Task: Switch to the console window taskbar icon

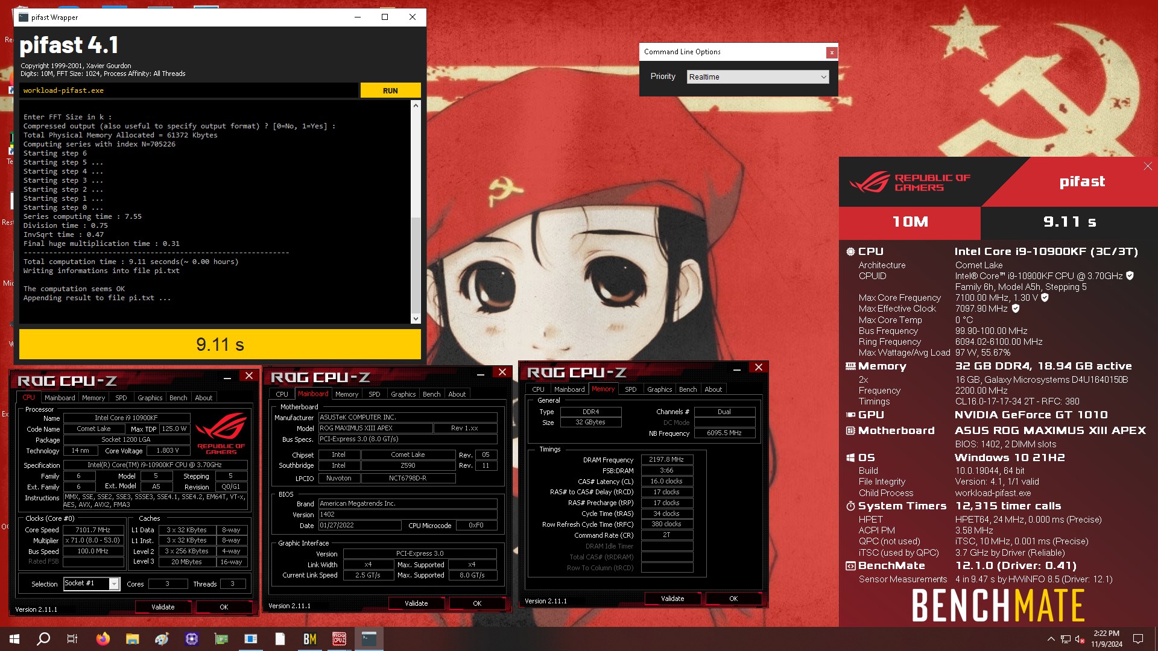Action: point(369,639)
